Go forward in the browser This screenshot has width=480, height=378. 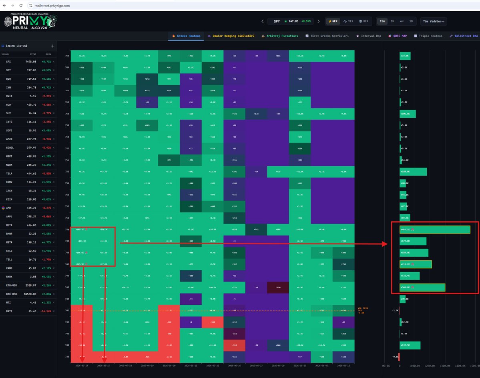click(12, 6)
